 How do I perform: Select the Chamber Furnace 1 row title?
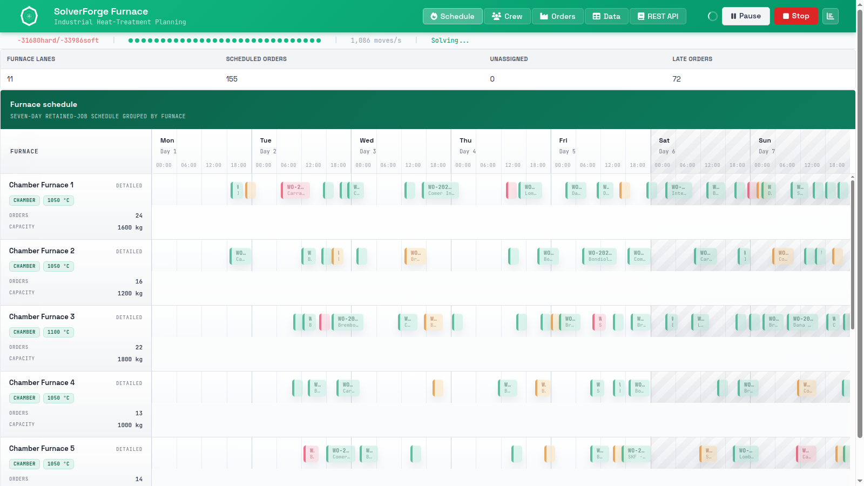pos(42,185)
